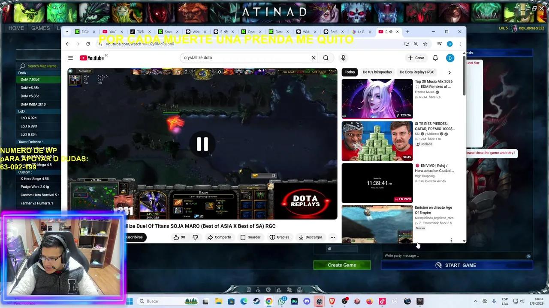Open more actions below the video
549x308 pixels.
click(x=332, y=237)
